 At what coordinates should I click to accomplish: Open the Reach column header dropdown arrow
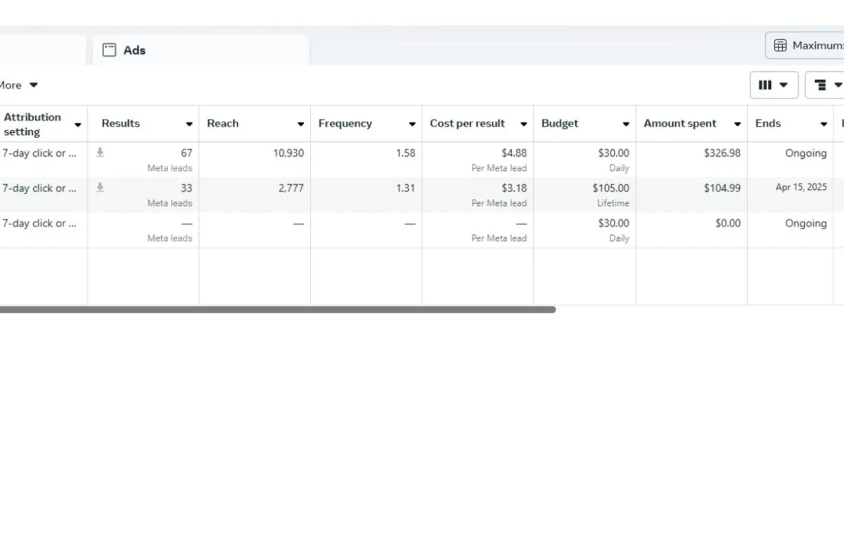click(x=300, y=124)
